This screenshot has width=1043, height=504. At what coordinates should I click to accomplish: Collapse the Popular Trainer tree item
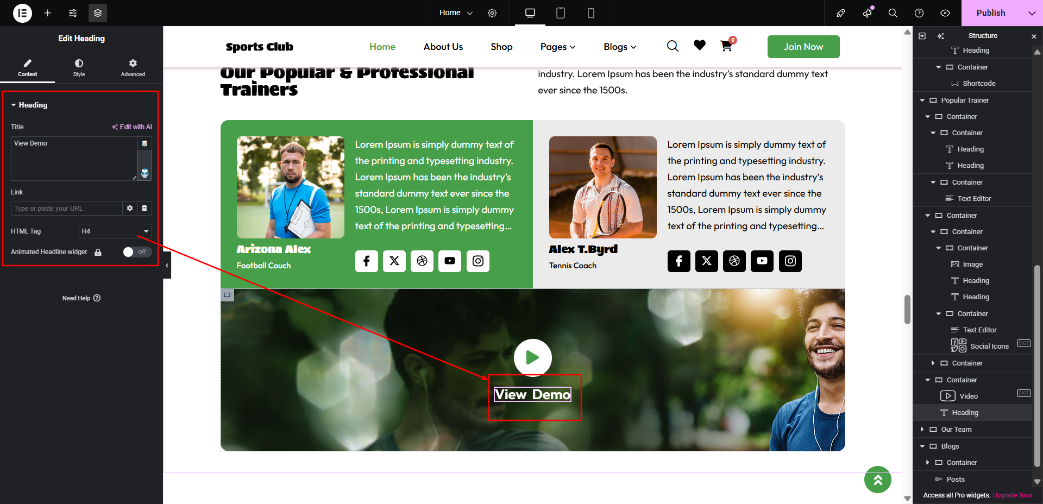tap(922, 100)
